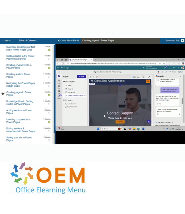Click the Copilot chat vertical scrollbar
This screenshot has width=185, height=214.
[182, 101]
